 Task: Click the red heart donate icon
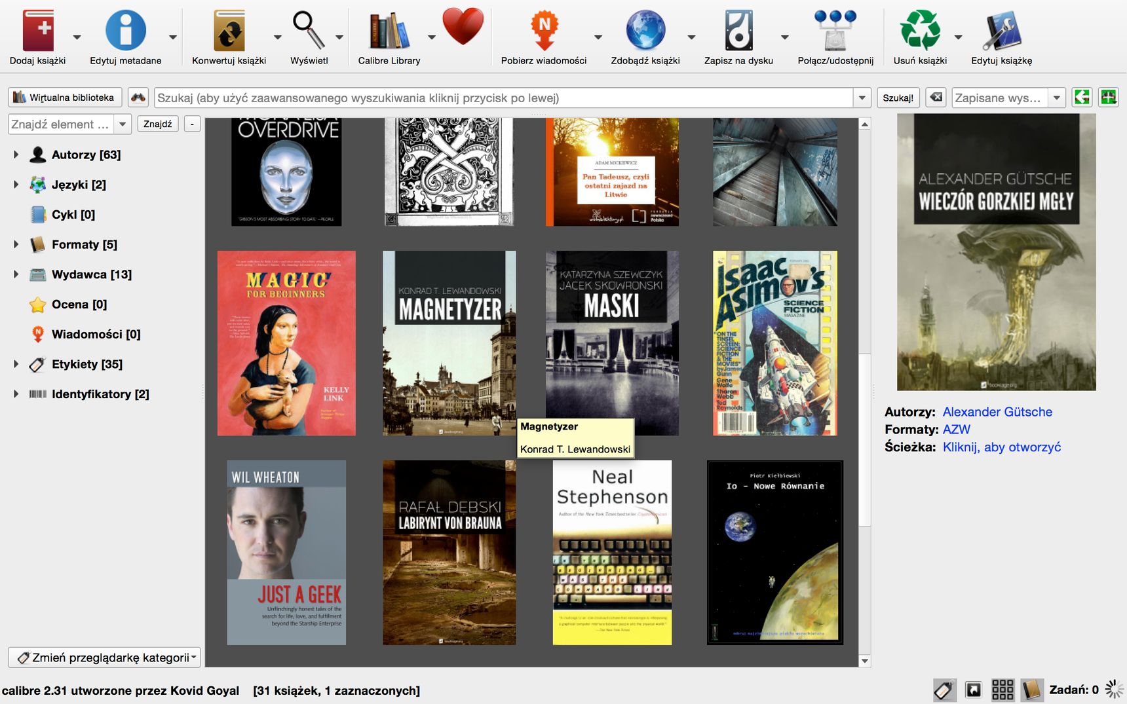coord(463,26)
